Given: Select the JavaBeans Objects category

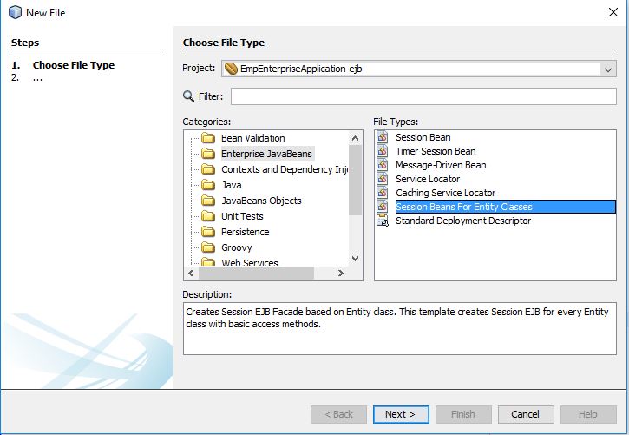Looking at the screenshot, I should [x=261, y=201].
